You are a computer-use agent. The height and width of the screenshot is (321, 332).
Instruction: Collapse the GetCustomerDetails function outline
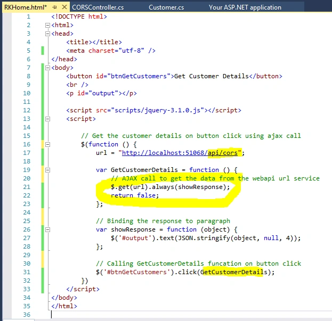click(x=47, y=170)
